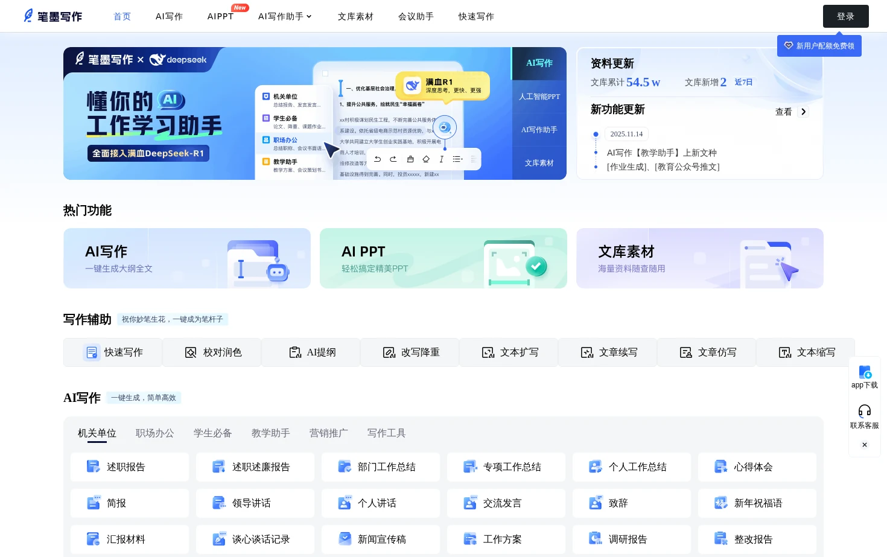887x557 pixels.
Task: Click the 述职报告 template icon
Action: (94, 466)
